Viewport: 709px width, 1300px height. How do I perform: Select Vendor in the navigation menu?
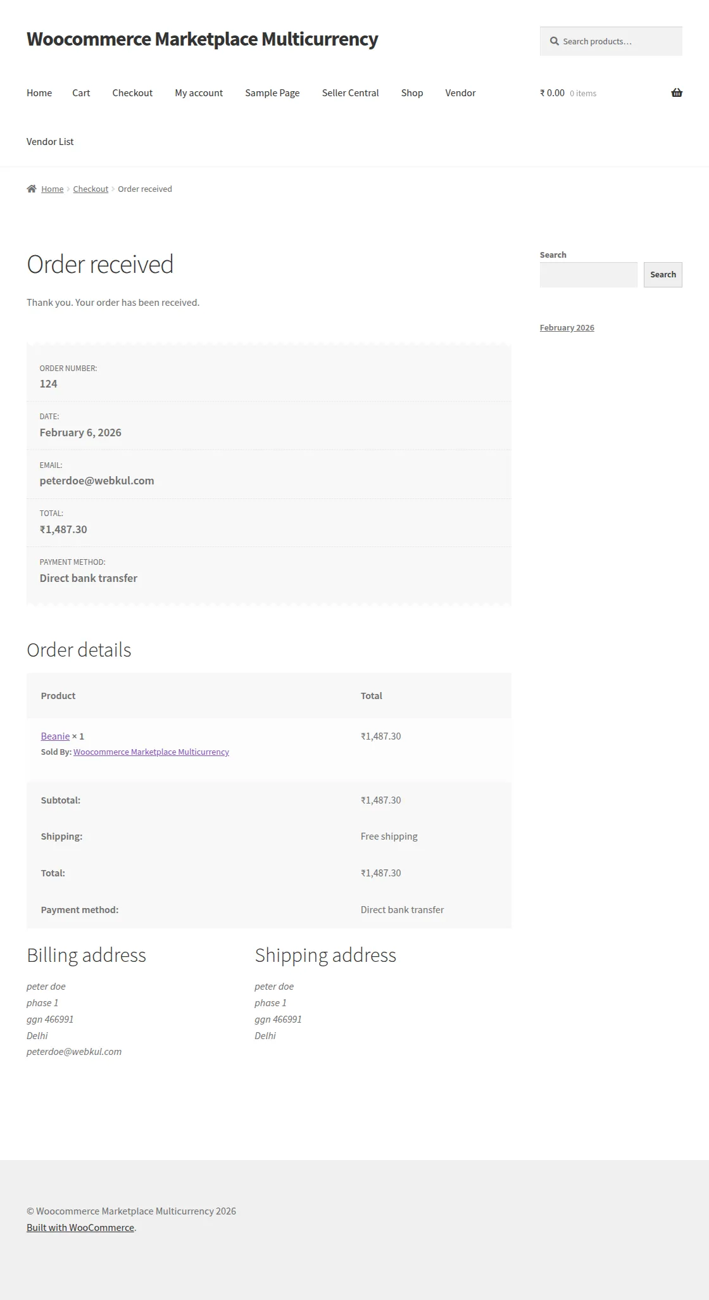tap(460, 92)
